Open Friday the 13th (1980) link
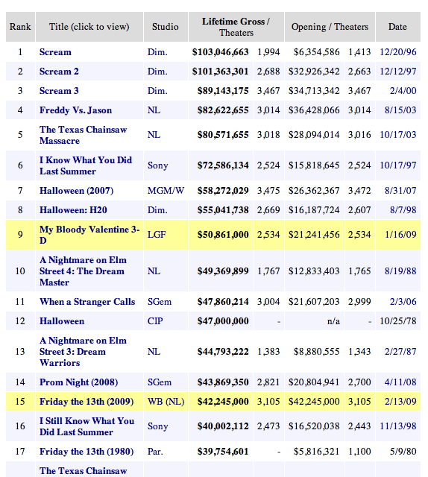 (86, 452)
